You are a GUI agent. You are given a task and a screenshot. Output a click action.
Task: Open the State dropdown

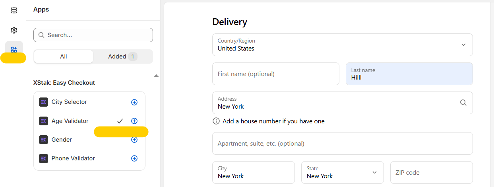(374, 172)
